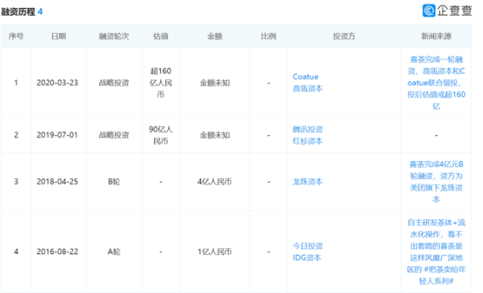Open the Coatue investor link

(305, 76)
